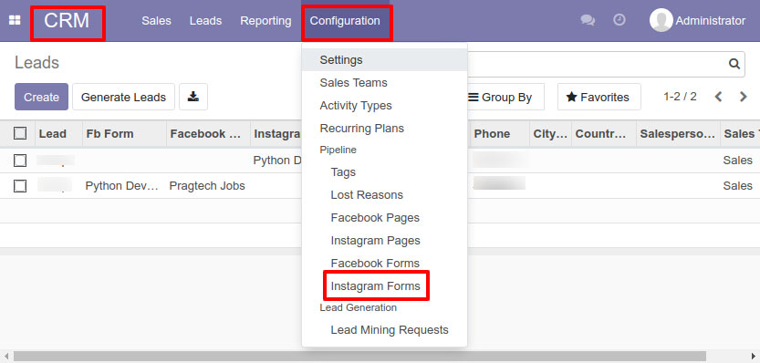
Task: Select Lost Reasons menu entry
Action: pyautogui.click(x=384, y=195)
